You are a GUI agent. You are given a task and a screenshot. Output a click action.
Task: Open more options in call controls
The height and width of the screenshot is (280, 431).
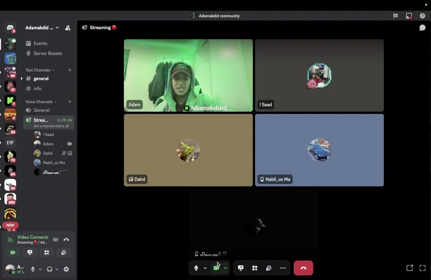click(x=283, y=268)
